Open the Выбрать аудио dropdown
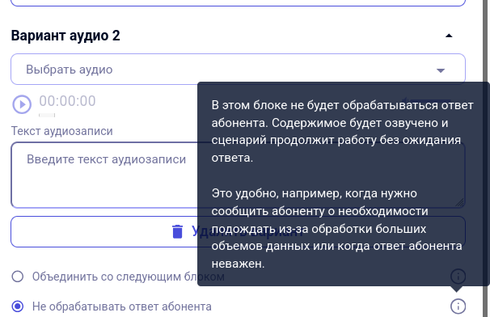Viewport: 490px width, 317px height. (x=238, y=69)
